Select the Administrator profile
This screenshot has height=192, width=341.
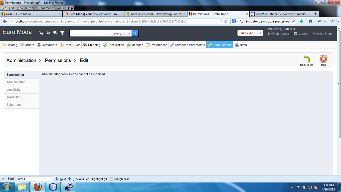(x=21, y=82)
